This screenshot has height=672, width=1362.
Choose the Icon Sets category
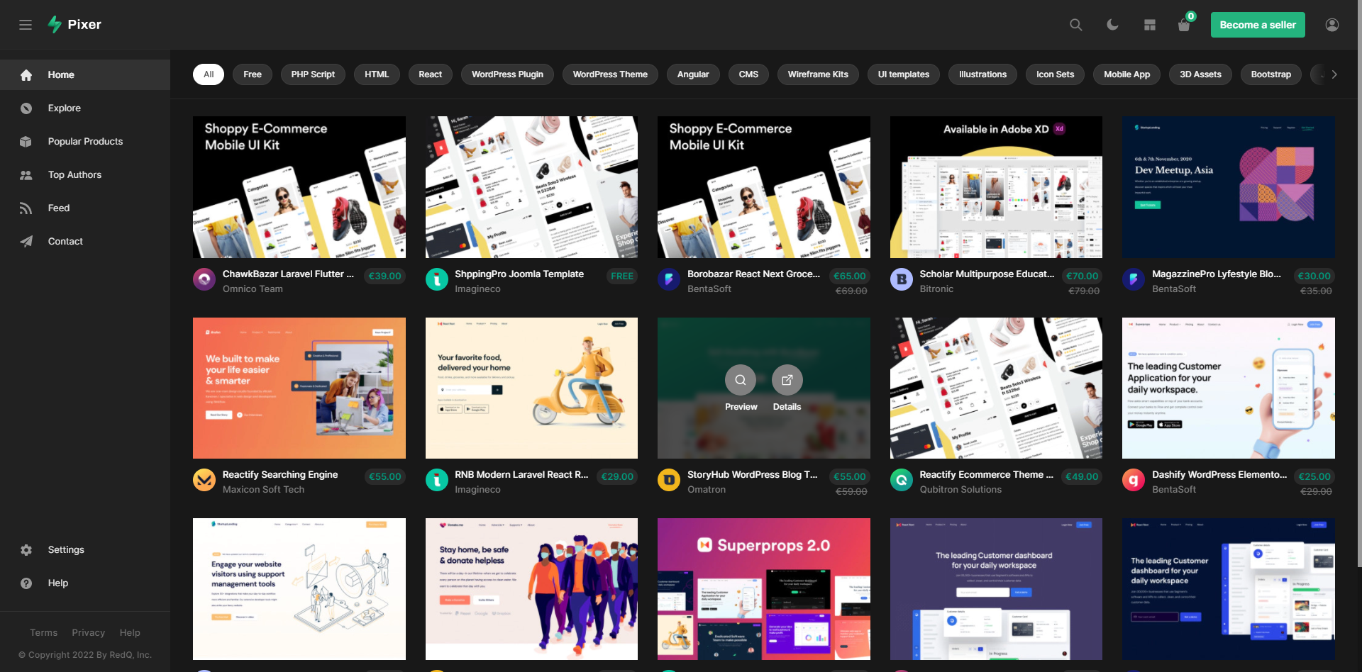pos(1055,74)
